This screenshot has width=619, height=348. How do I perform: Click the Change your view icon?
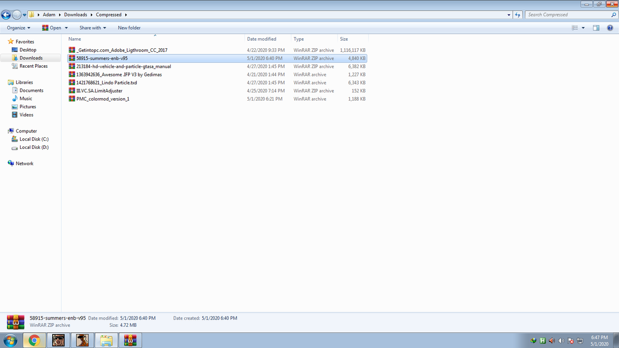pos(575,28)
